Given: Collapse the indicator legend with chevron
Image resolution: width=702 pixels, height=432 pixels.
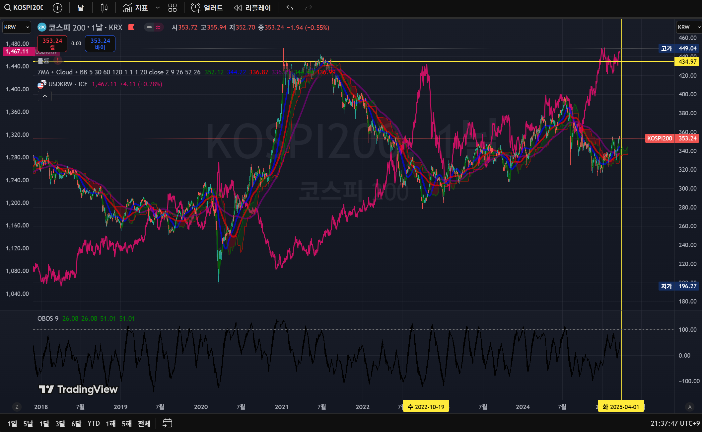Looking at the screenshot, I should pyautogui.click(x=45, y=96).
